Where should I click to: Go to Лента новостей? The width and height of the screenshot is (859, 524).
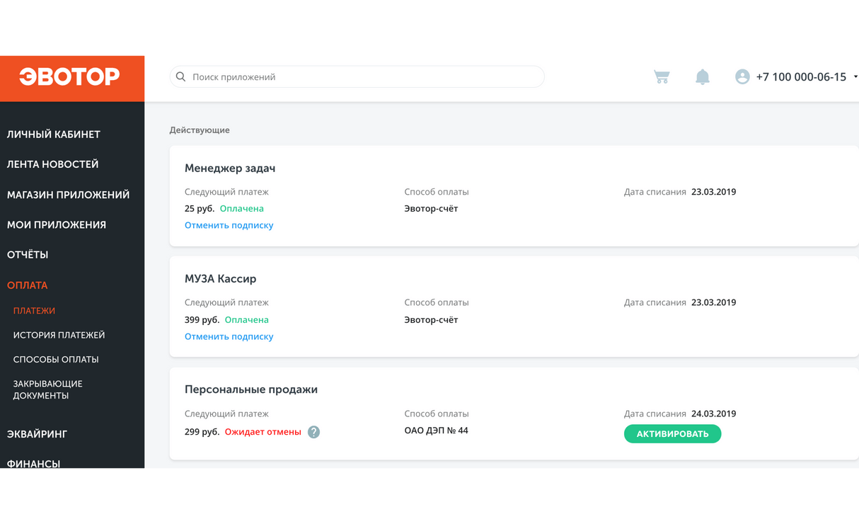(53, 164)
